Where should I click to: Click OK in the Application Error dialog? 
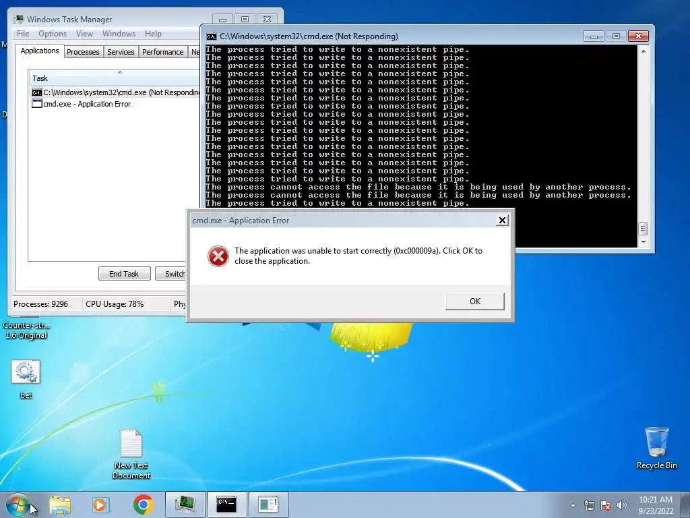(475, 301)
